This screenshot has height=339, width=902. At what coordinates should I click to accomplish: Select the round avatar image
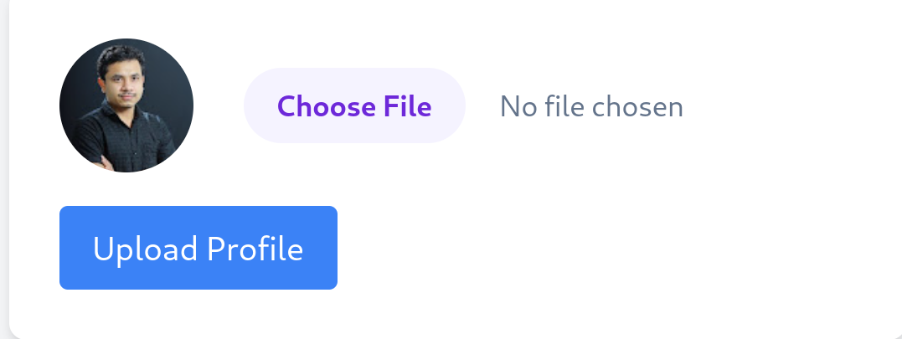pos(126,105)
